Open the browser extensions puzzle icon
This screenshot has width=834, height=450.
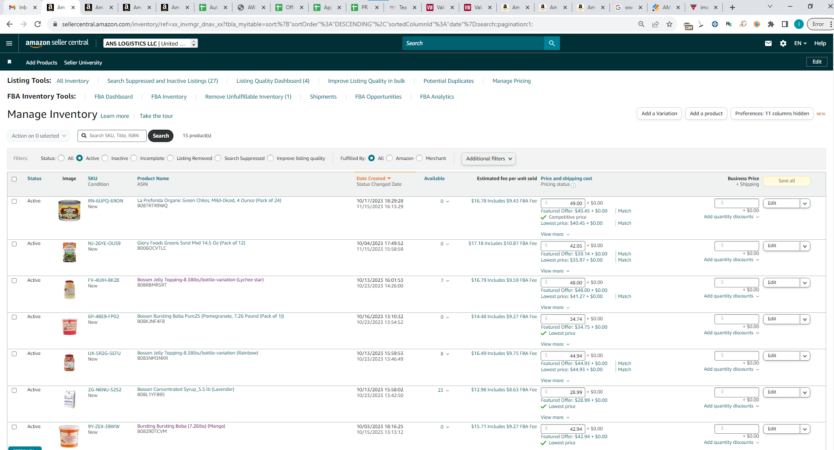(x=771, y=24)
